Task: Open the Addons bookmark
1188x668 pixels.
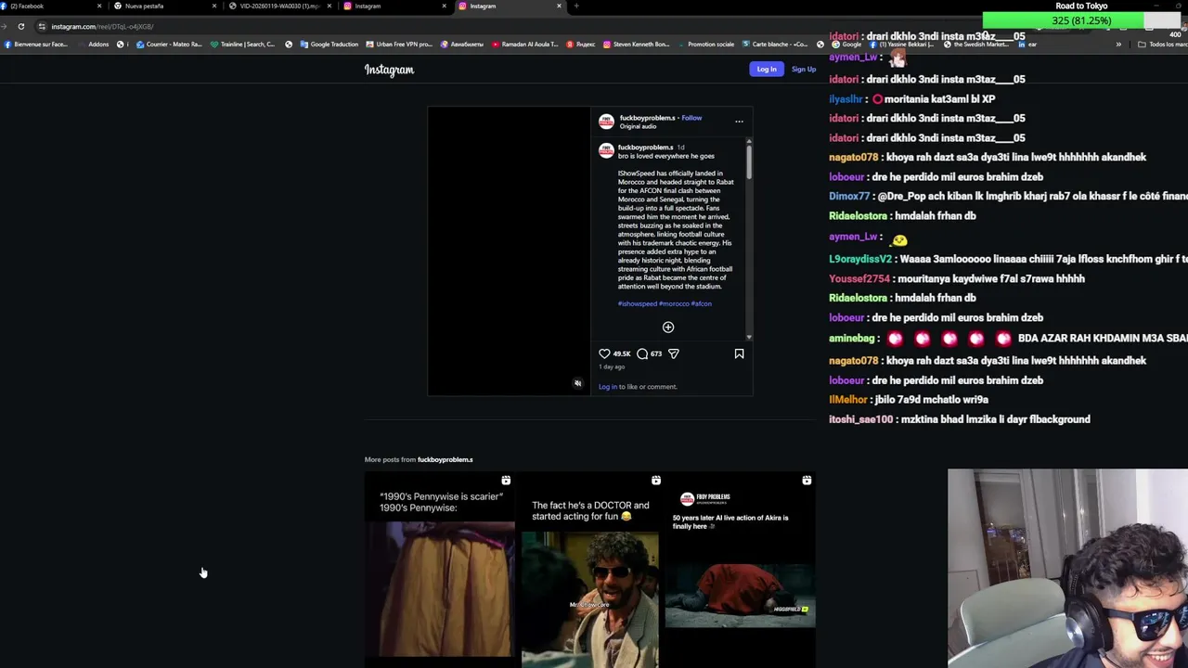Action: (x=94, y=45)
